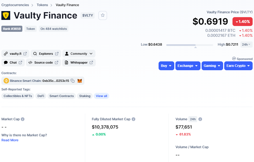Open the Source code link
This screenshot has width=254, height=162.
coord(43,62)
